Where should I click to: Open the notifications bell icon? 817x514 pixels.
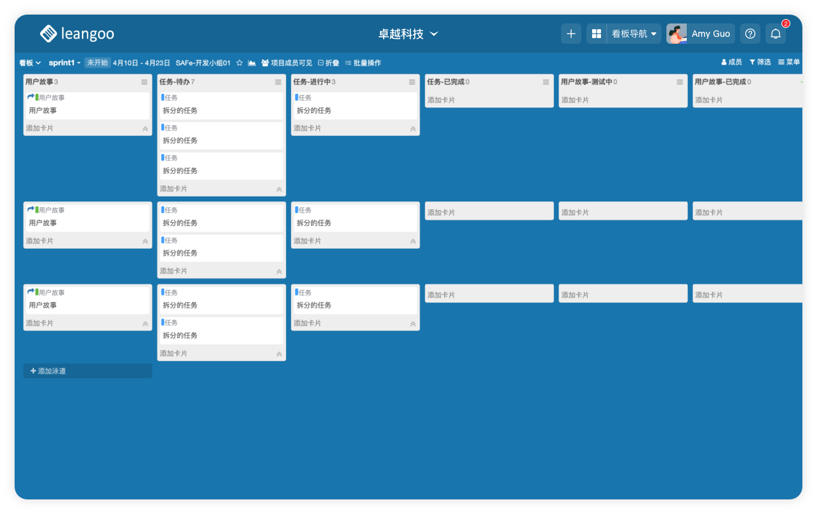(775, 34)
